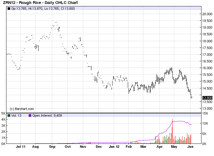Click the 0K open interest axis label on right
The width and height of the screenshot is (214, 156).
204,144
